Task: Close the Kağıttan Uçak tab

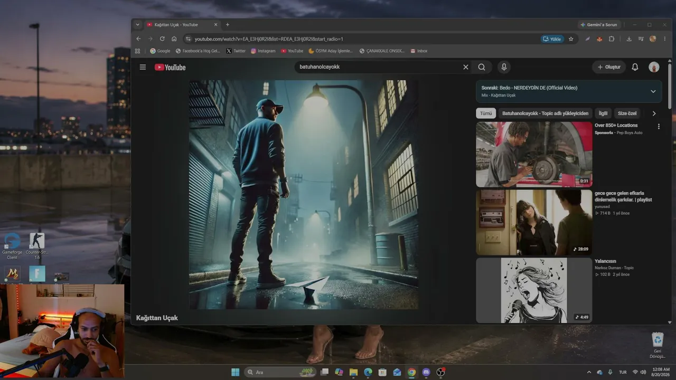Action: click(x=215, y=24)
